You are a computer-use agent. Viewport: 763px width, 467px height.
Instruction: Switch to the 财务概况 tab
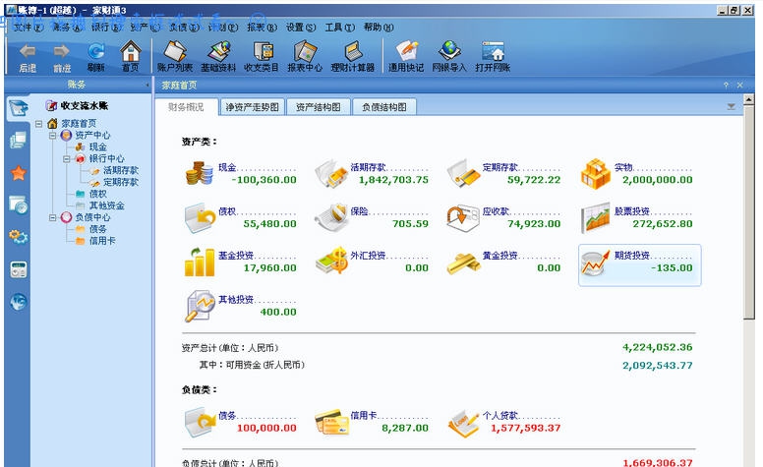coord(186,107)
